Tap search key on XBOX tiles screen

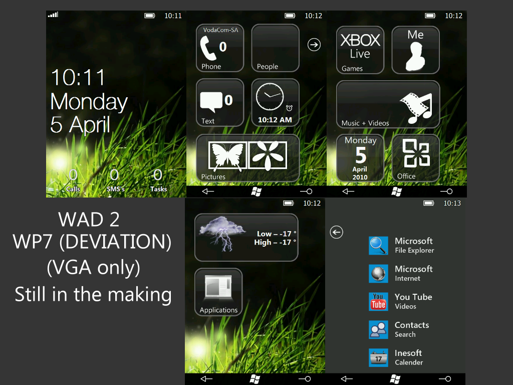(x=446, y=191)
